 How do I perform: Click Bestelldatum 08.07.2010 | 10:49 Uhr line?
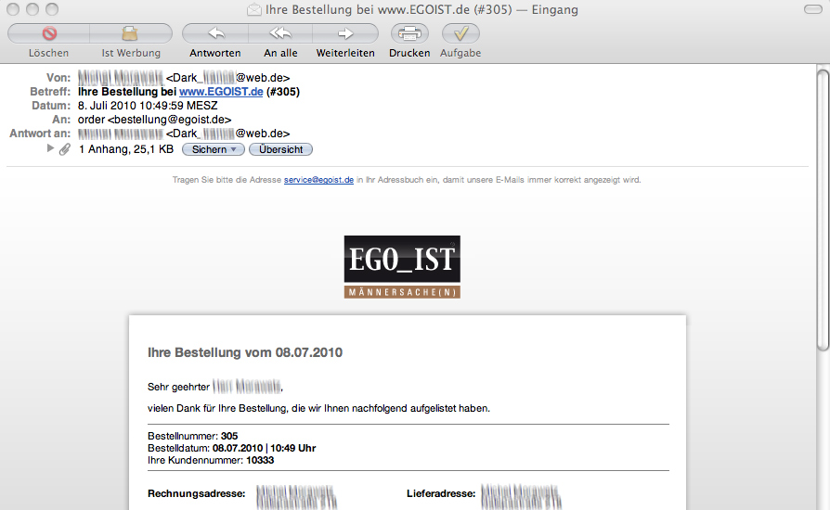click(x=232, y=448)
